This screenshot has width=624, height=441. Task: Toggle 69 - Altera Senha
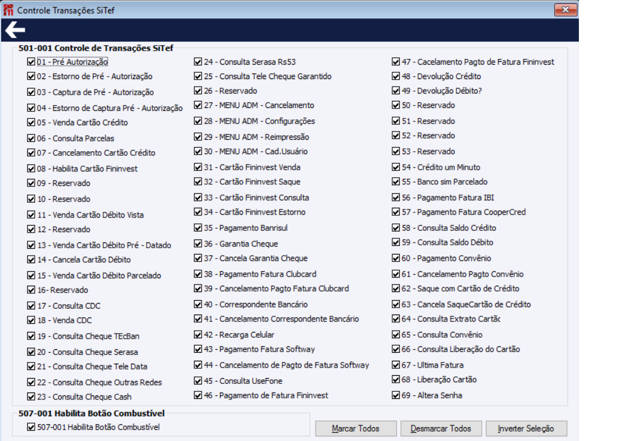pos(396,395)
